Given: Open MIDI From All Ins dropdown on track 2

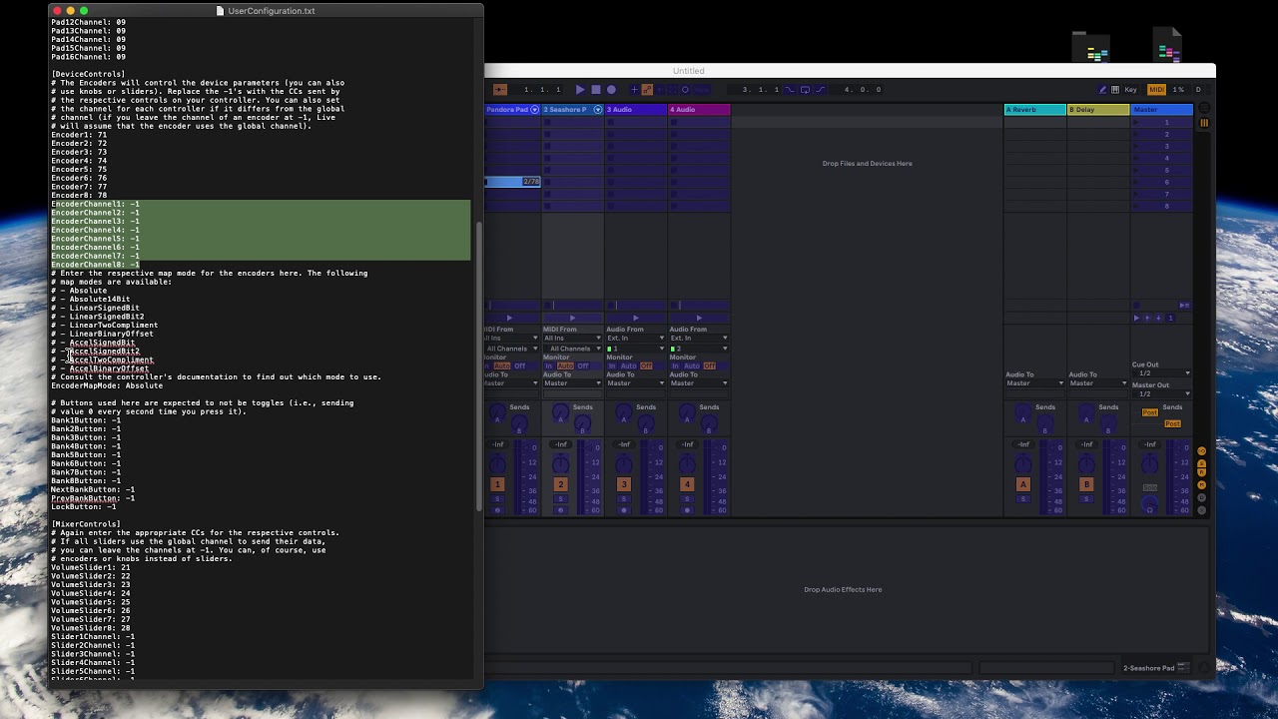Looking at the screenshot, I should pos(572,338).
